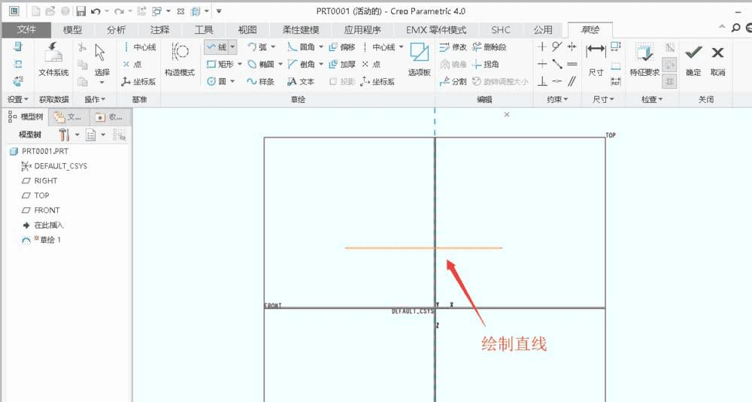
Task: Switch to the EMX 零件模式 tab
Action: click(436, 30)
